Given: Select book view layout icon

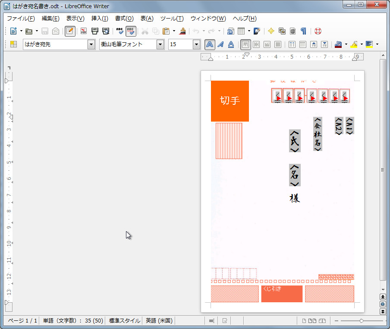Looking at the screenshot, I should pos(322,321).
